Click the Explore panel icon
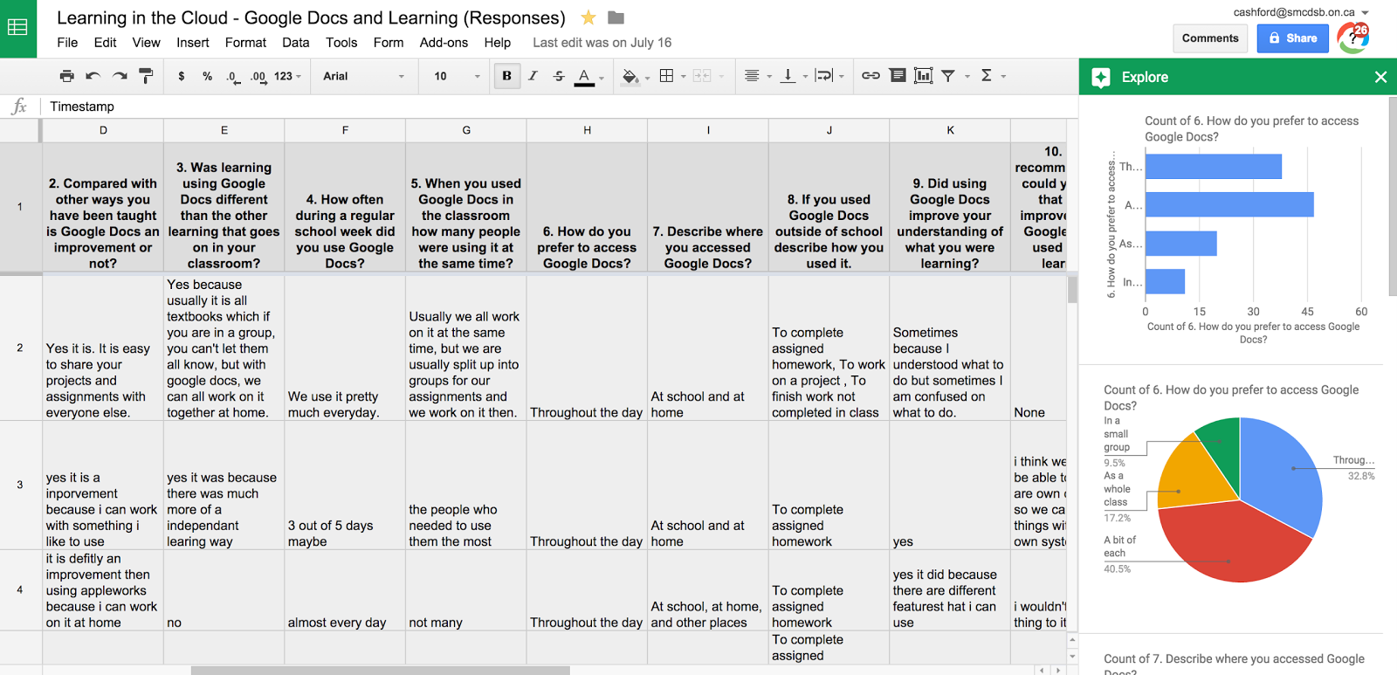This screenshot has height=675, width=1397. coord(1101,77)
